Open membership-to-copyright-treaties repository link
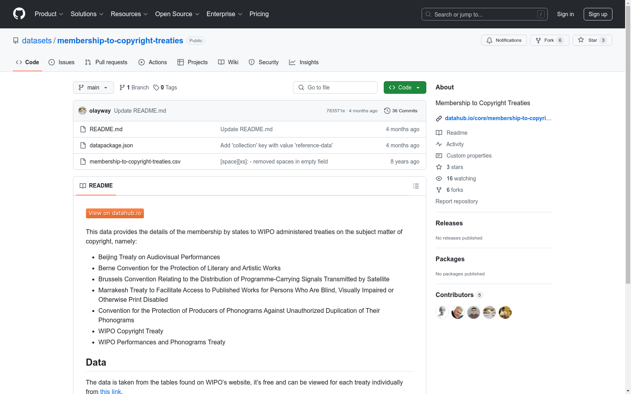This screenshot has width=631, height=394. [x=120, y=41]
